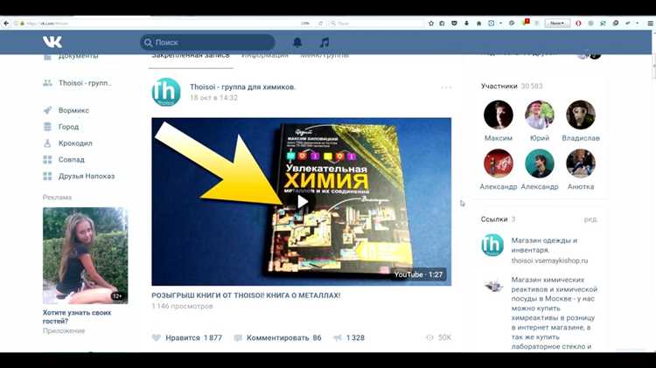Open member Юрий's avatar
656x368 pixels.
540,115
